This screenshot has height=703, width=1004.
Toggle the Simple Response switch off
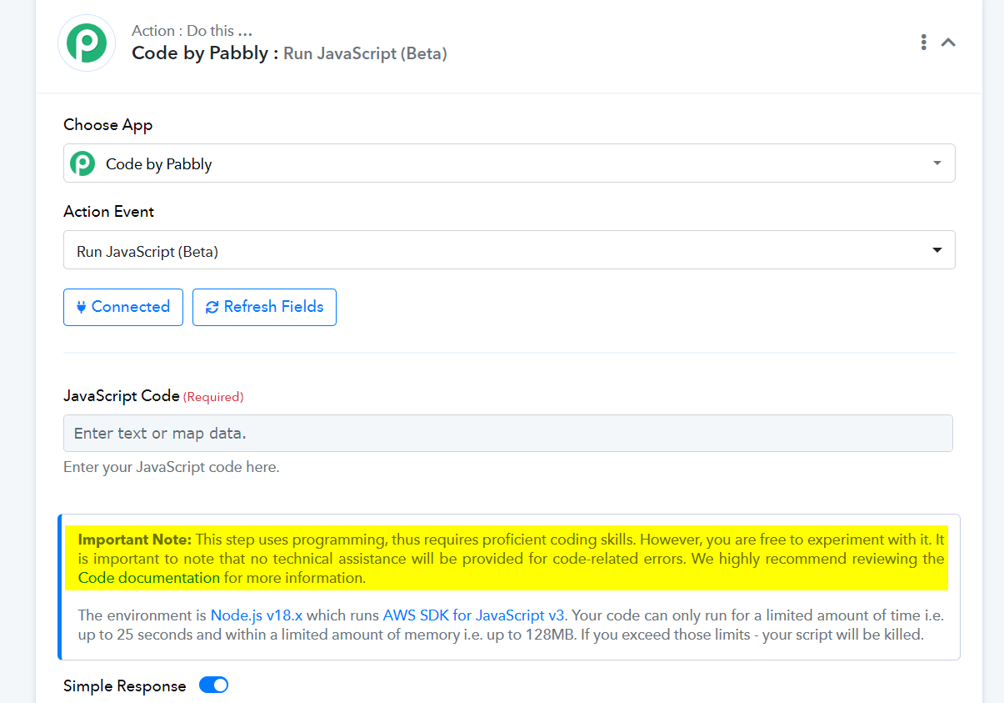(x=213, y=685)
